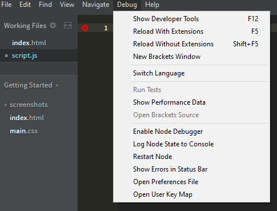Click Open Brackets Source entry
This screenshot has width=277, height=211.
(x=191, y=115)
